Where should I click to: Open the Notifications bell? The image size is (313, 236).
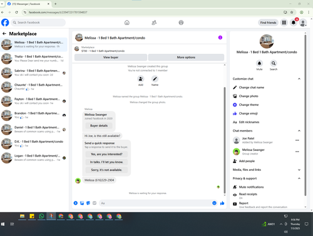(294, 23)
